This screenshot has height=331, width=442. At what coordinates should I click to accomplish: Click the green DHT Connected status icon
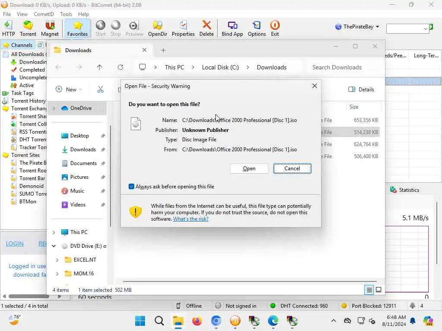pos(273,306)
